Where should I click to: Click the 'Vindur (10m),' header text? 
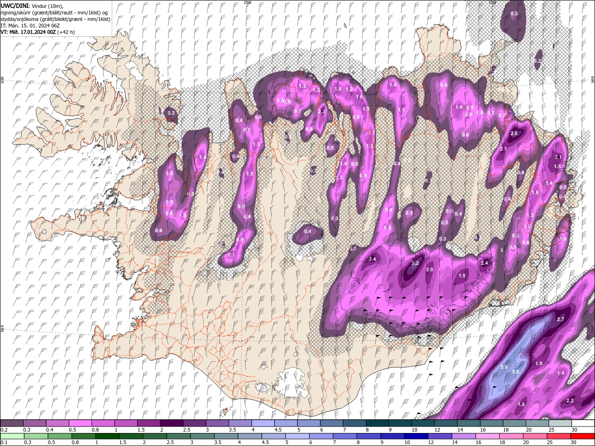[x=47, y=6]
